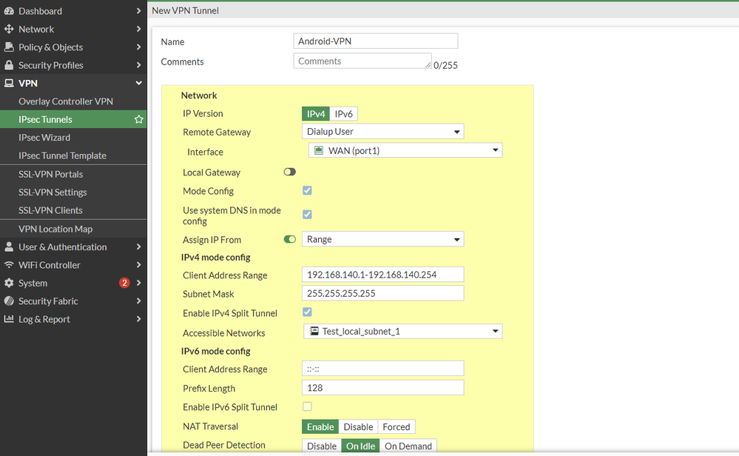
Task: Click the Policy & Objects icon
Action: point(9,47)
